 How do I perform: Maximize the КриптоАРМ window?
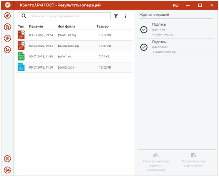pyautogui.click(x=200, y=6)
